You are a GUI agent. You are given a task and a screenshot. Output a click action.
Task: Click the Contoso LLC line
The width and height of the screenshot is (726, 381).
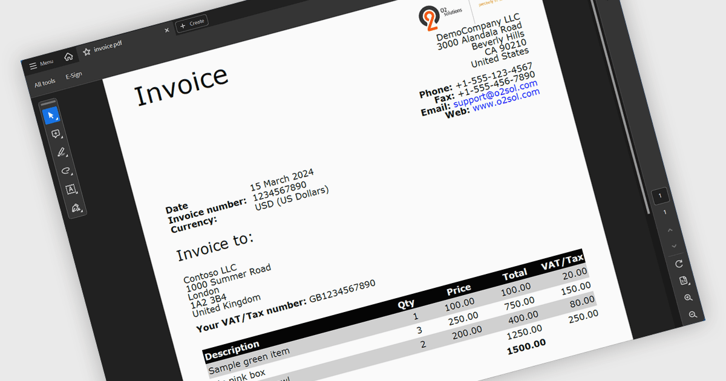[x=210, y=275]
